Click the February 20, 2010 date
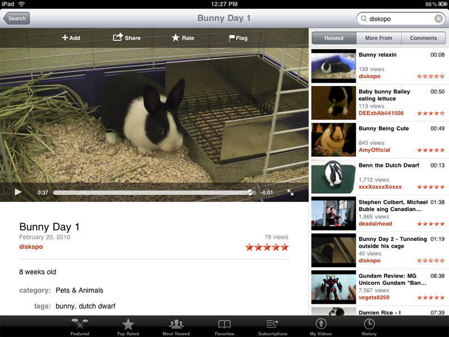 tap(45, 237)
